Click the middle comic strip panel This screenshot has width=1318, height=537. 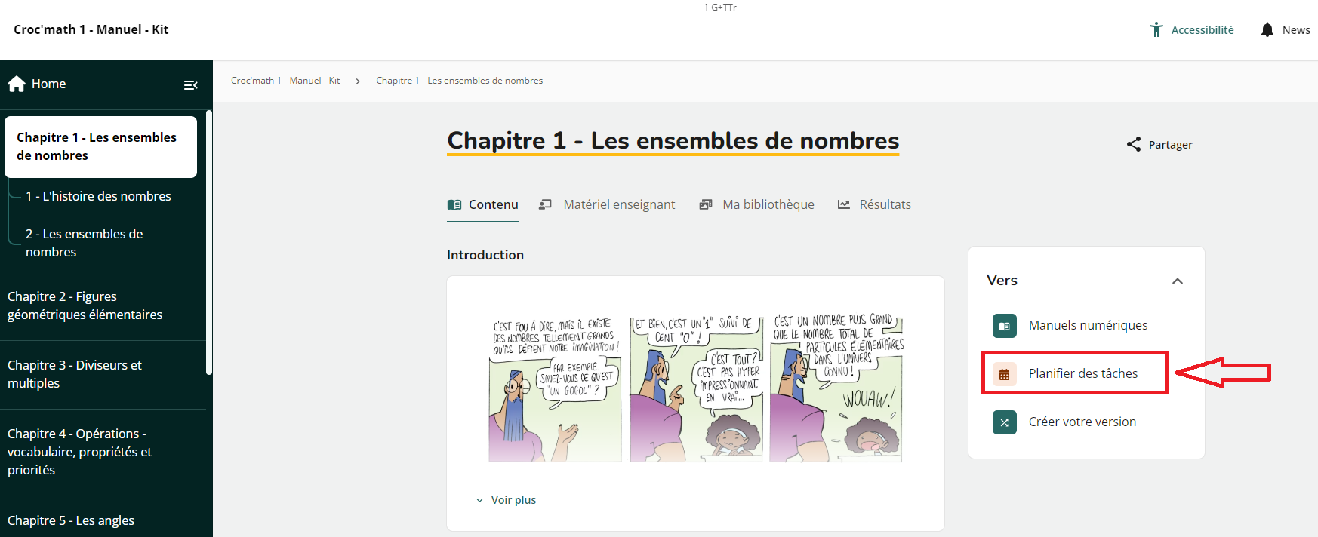(696, 388)
